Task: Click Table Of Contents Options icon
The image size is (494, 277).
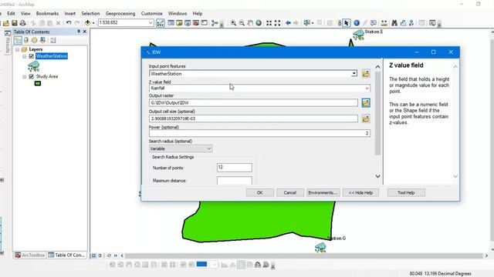Action: click(x=53, y=40)
